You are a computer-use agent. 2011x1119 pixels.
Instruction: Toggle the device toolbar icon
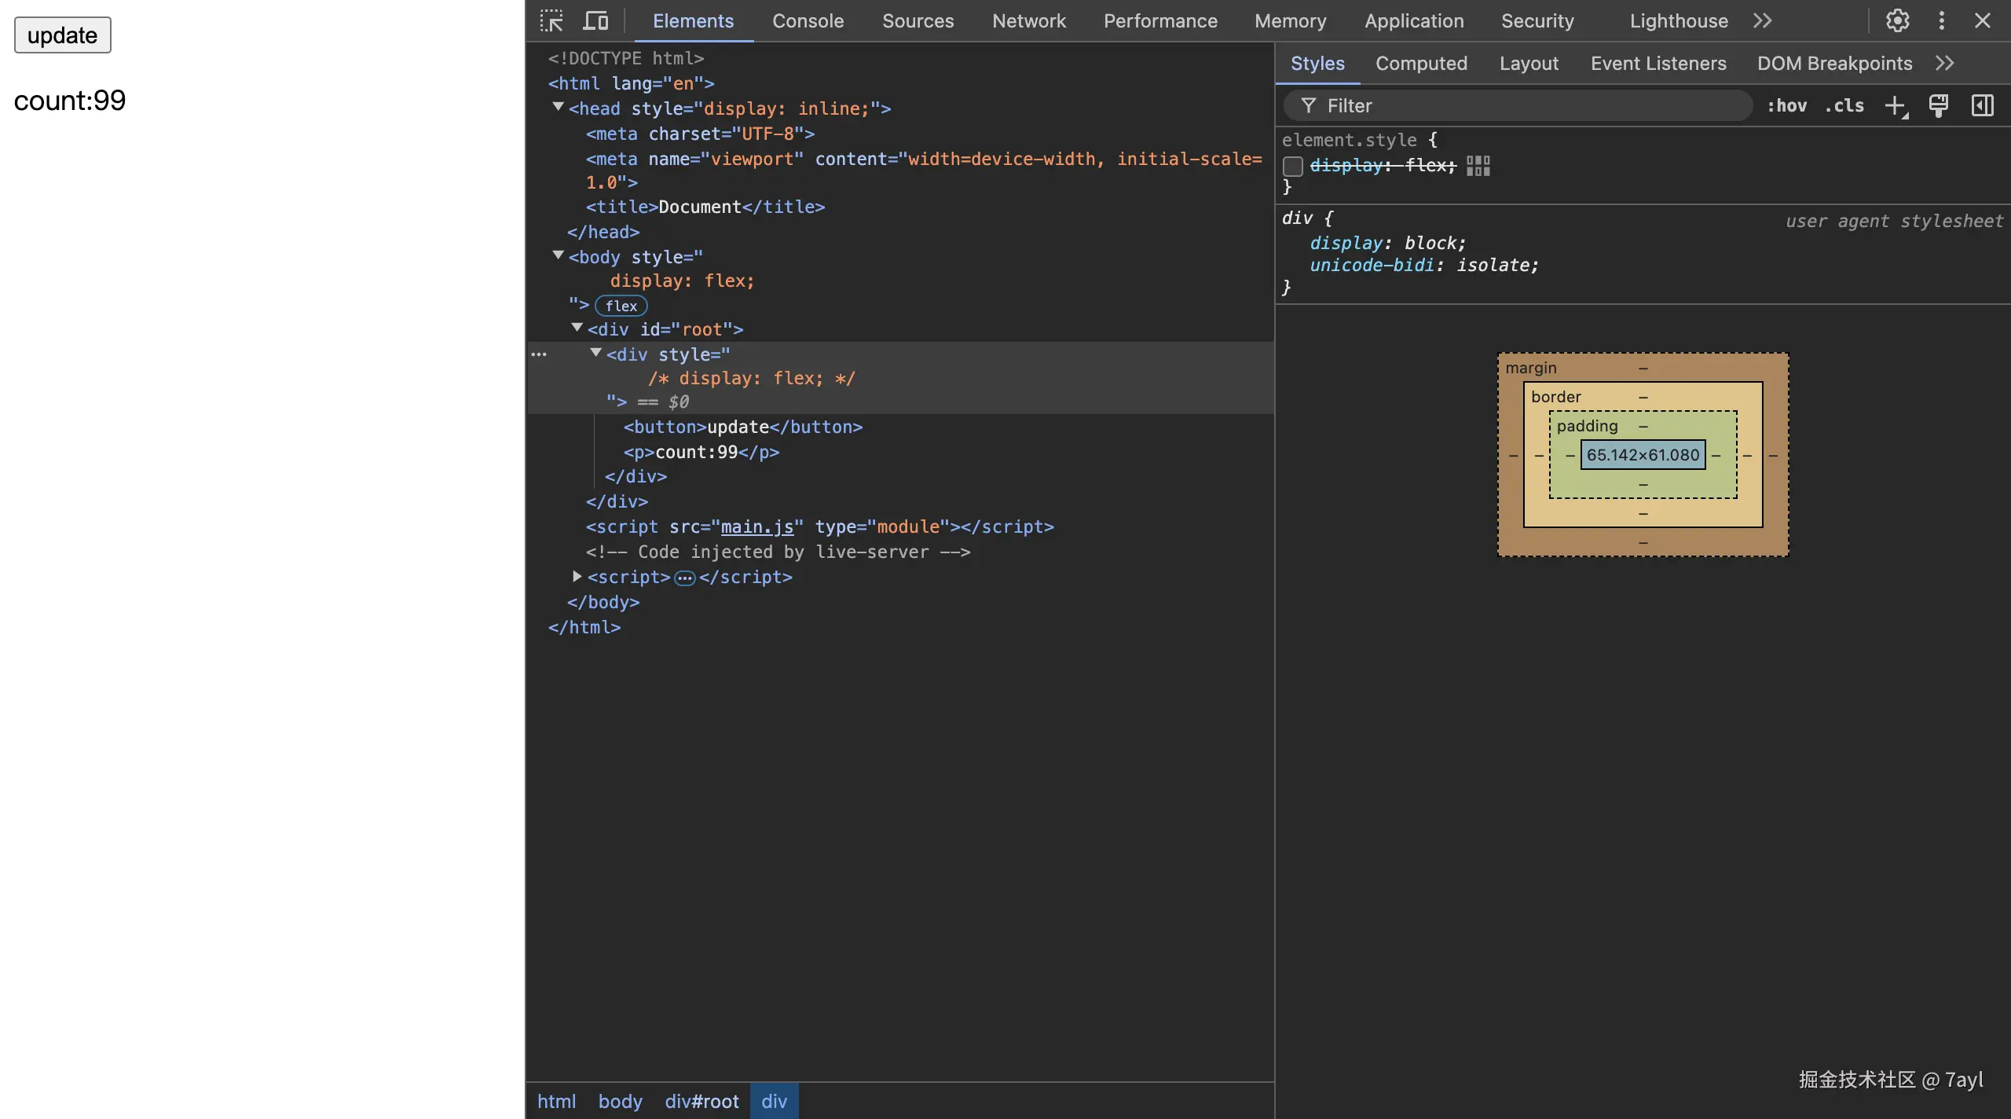(x=595, y=21)
